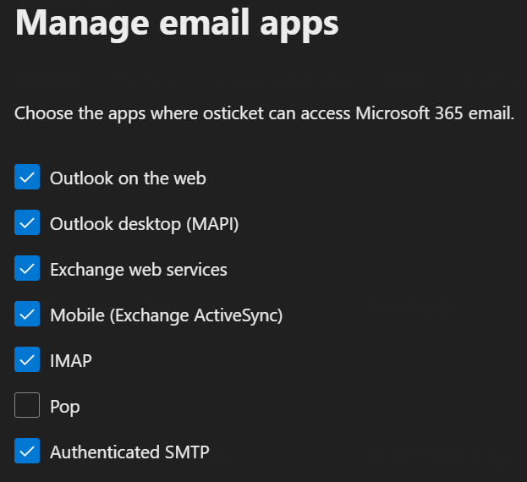Screen dimensions: 527x482
Task: Click the 'Choose the apps' description sentence
Action: point(264,112)
